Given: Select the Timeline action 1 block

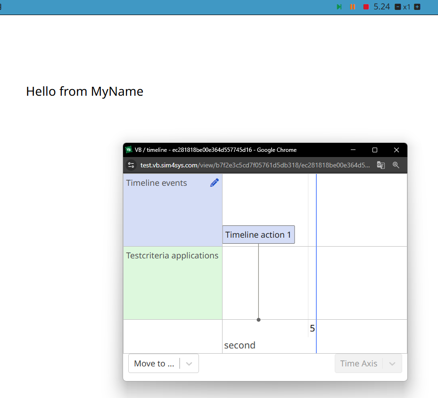Looking at the screenshot, I should point(258,235).
